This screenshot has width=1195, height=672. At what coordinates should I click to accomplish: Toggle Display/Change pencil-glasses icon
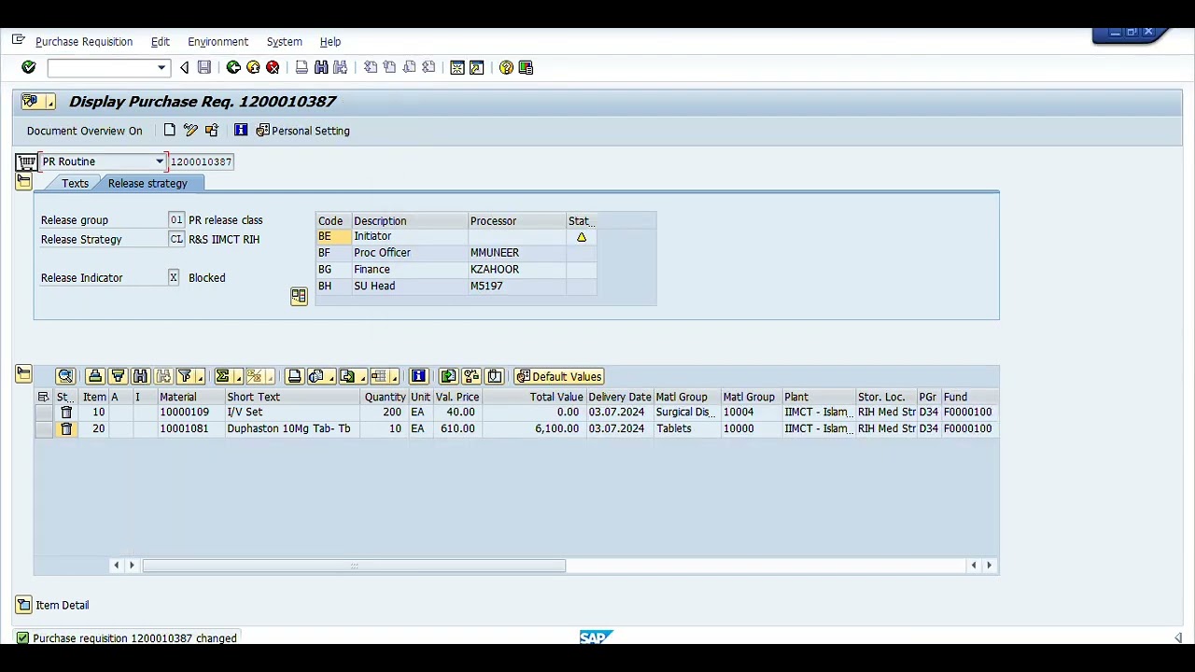tap(190, 131)
